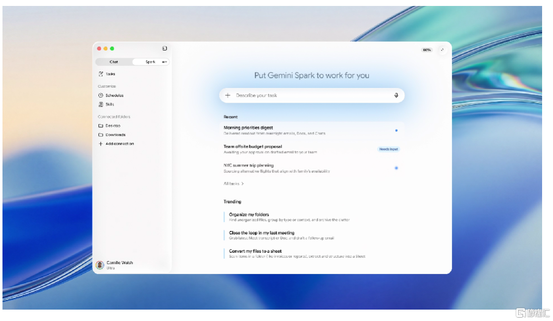Image resolution: width=553 pixels, height=321 pixels.
Task: Switch to the Chat tab
Action: point(114,62)
